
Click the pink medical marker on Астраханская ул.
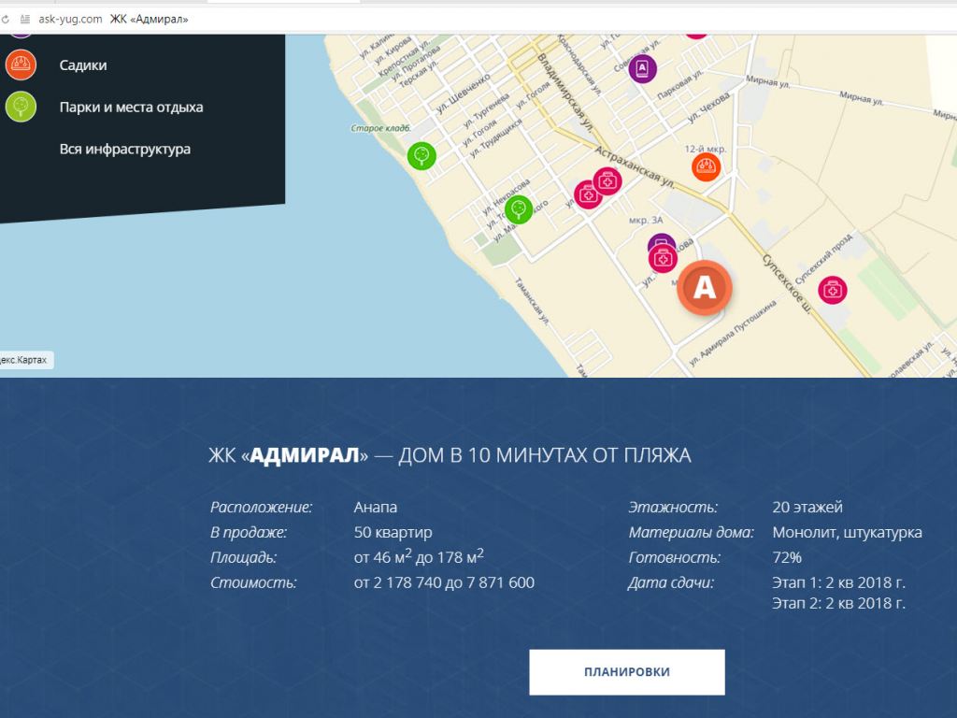[607, 181]
